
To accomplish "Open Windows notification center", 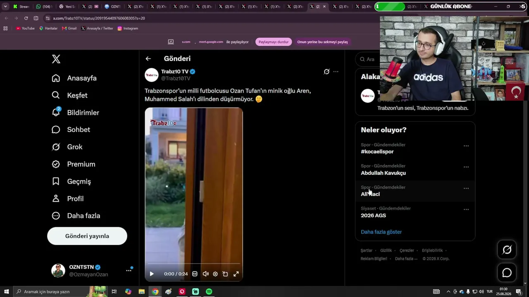I will tap(519, 292).
